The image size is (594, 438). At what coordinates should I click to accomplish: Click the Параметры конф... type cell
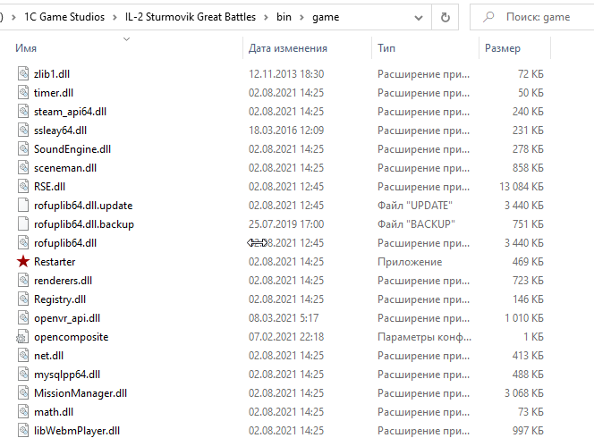[424, 337]
